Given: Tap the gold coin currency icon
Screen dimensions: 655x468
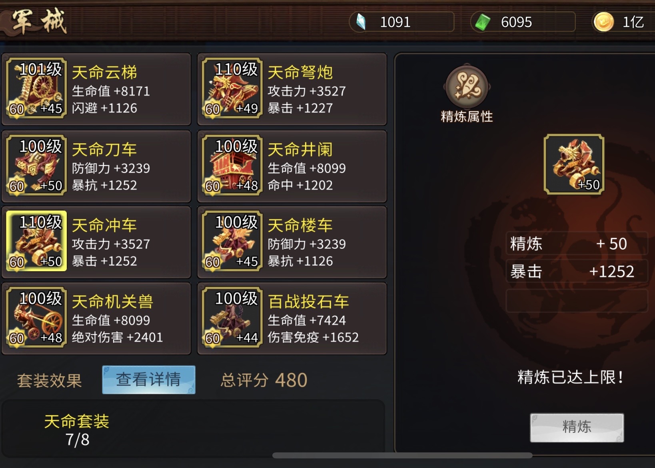Looking at the screenshot, I should tap(603, 22).
